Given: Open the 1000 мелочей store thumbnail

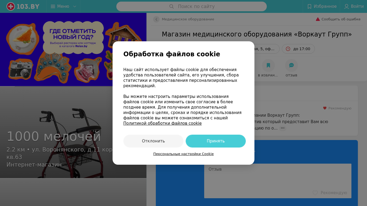Looking at the screenshot, I should [73, 132].
